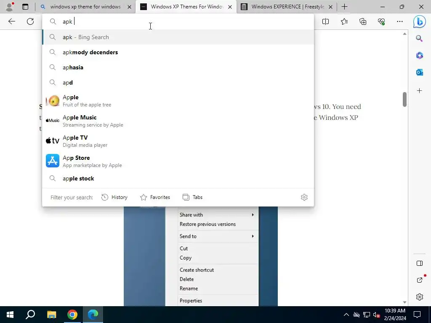Open sidebar settings gear
The width and height of the screenshot is (431, 323).
coord(420,297)
